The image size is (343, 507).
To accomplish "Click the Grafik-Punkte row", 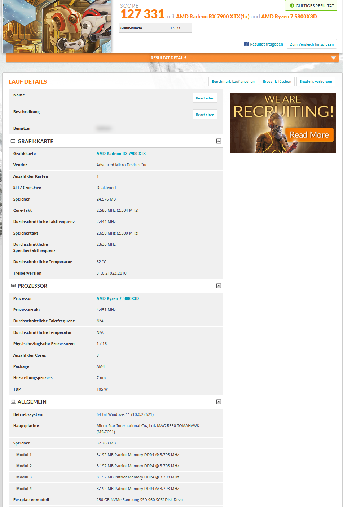I will [155, 28].
